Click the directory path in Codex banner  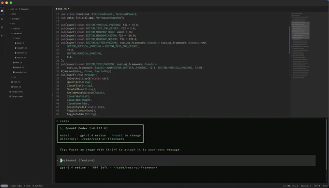click(102, 139)
